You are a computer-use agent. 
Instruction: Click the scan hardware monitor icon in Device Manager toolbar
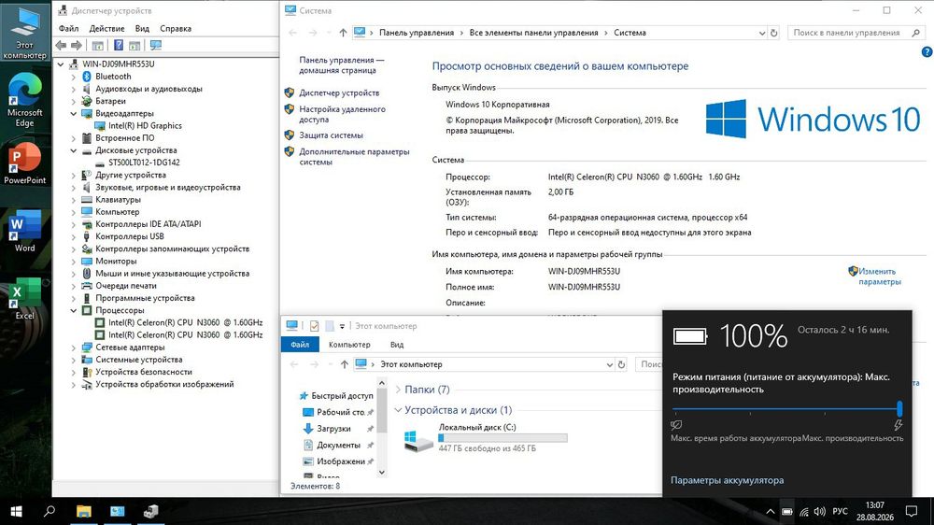coord(156,45)
